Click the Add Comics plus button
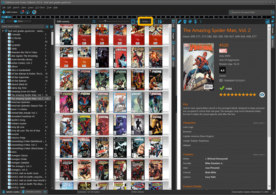This screenshot has height=195, width=276. (9, 12)
